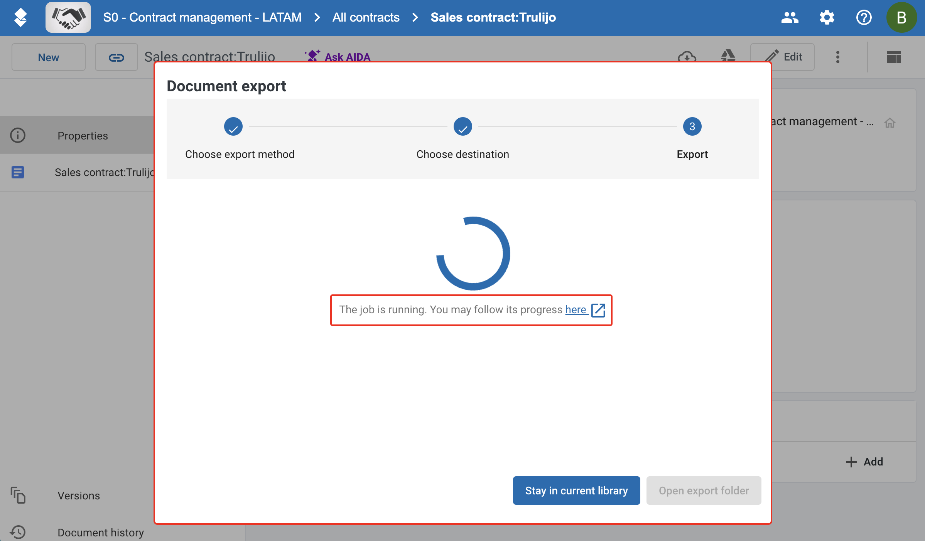
Task: Click the cloud download icon
Action: pos(687,57)
